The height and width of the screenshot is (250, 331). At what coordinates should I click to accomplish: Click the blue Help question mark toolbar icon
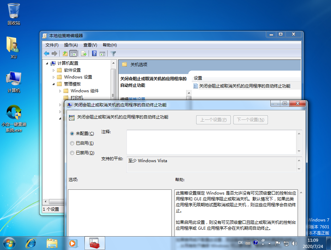pos(94,53)
